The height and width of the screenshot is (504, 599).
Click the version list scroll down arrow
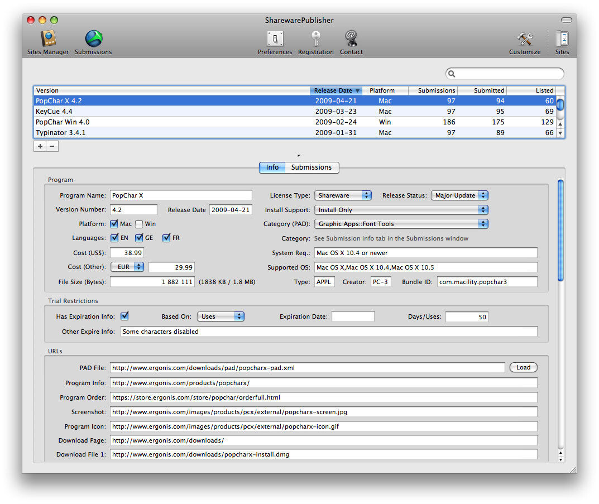(560, 133)
